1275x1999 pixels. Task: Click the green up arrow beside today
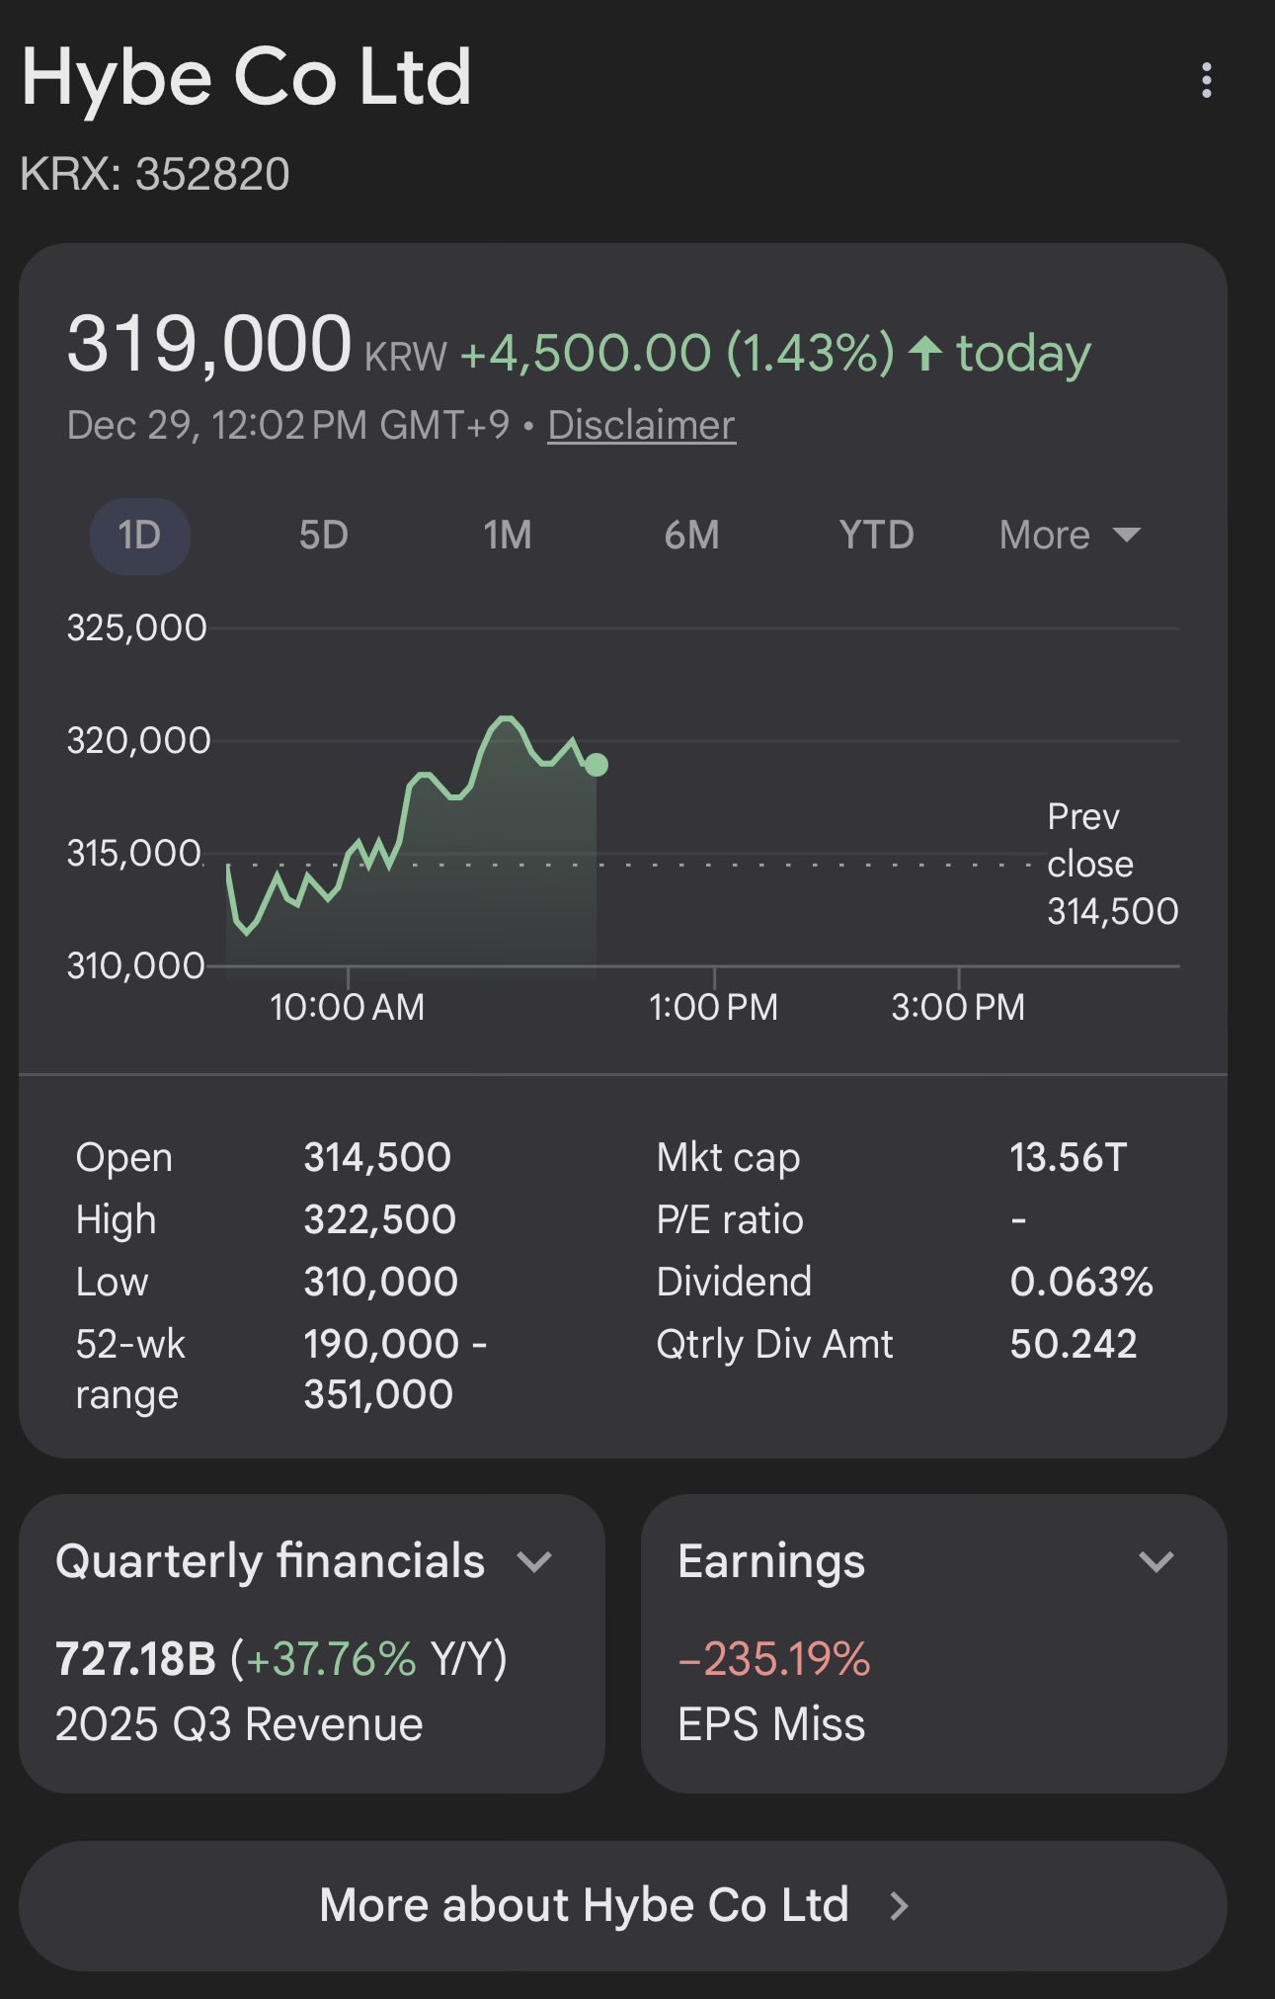[x=925, y=353]
